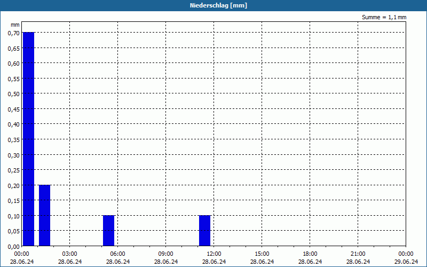Select the 0,10 mm bar before 12:00
The height and width of the screenshot is (267, 427).
coord(204,231)
